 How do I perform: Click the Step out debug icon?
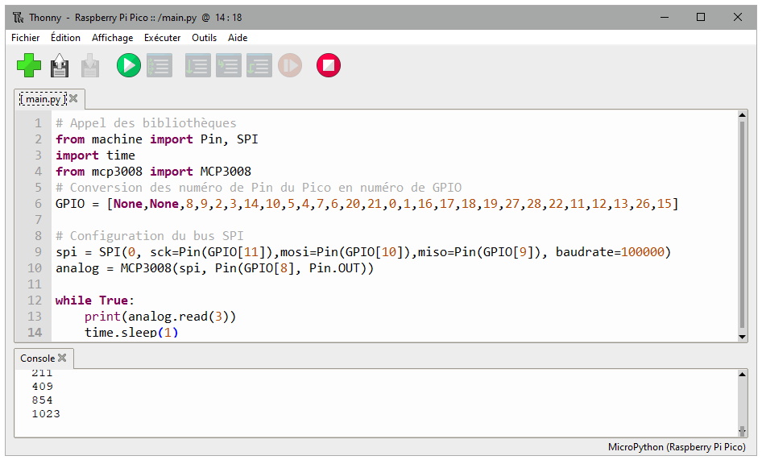pos(259,65)
